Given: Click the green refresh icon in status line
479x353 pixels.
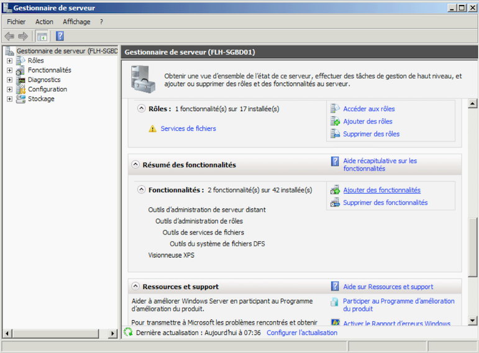Looking at the screenshot, I should tap(129, 332).
